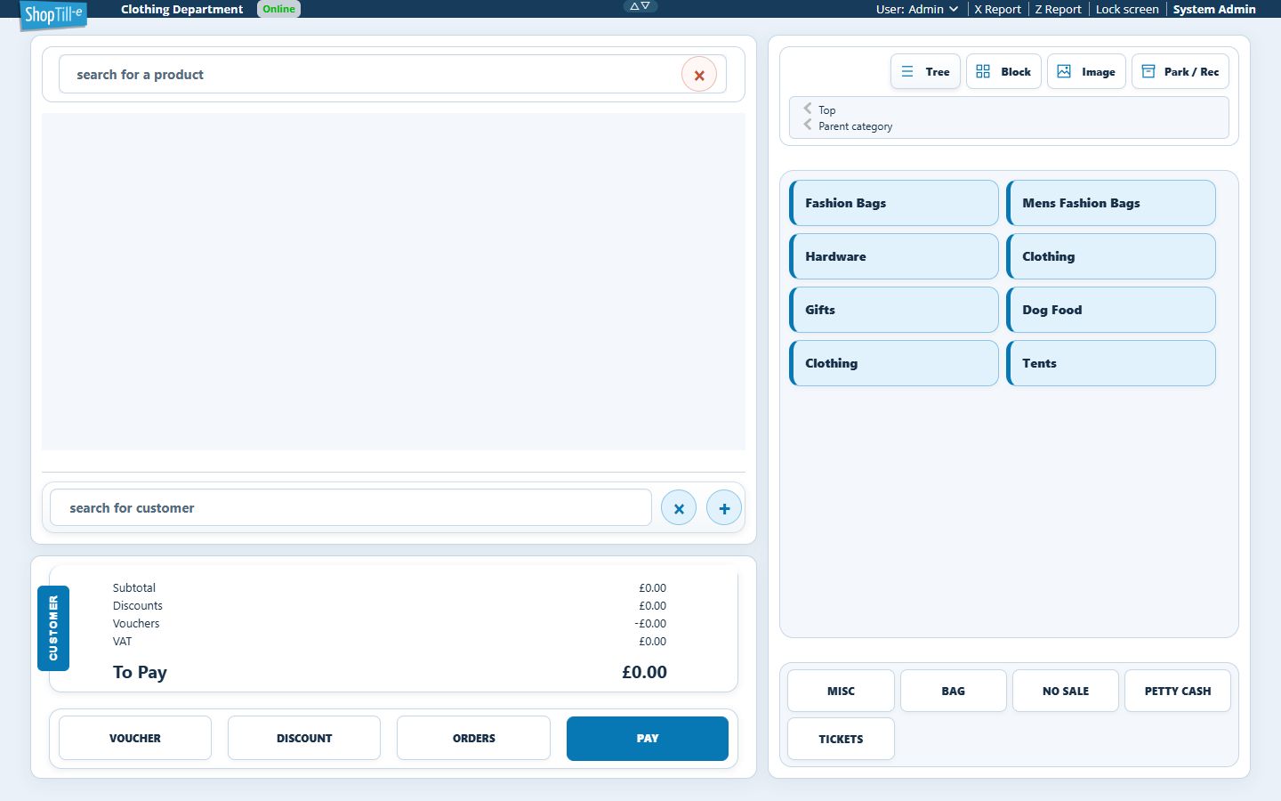The image size is (1281, 801).
Task: Open PETTY CASH
Action: [1178, 691]
